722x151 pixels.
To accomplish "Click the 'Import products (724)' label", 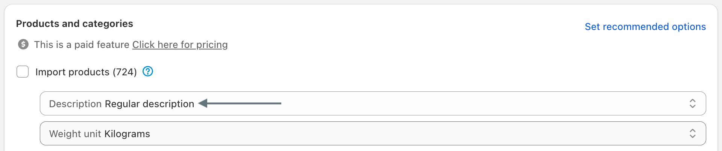I will [86, 72].
